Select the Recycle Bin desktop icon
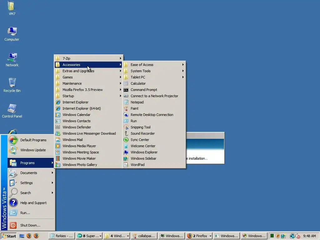The image size is (320, 240). (12, 82)
